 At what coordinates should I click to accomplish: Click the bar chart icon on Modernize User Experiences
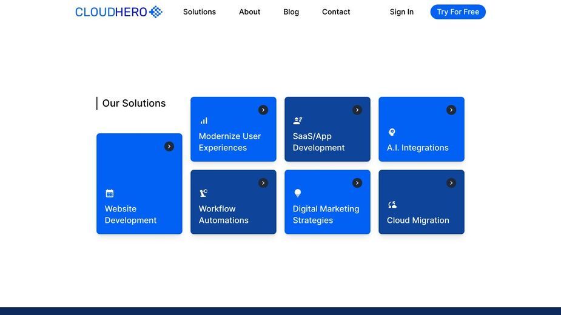pyautogui.click(x=204, y=121)
